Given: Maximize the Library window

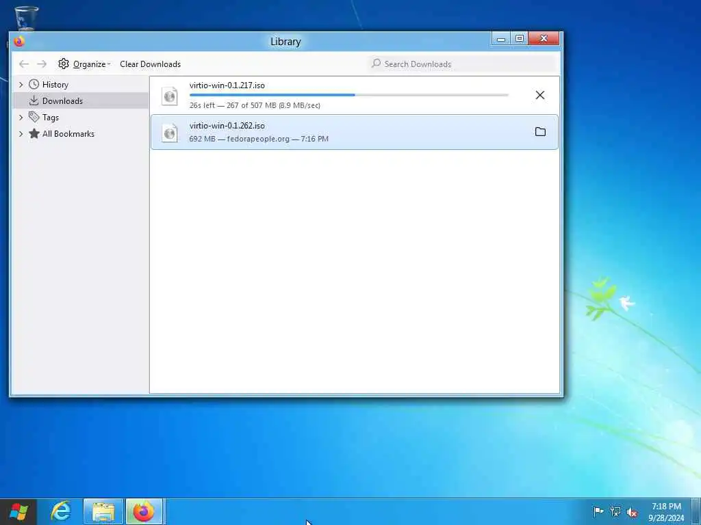Looking at the screenshot, I should (x=520, y=39).
